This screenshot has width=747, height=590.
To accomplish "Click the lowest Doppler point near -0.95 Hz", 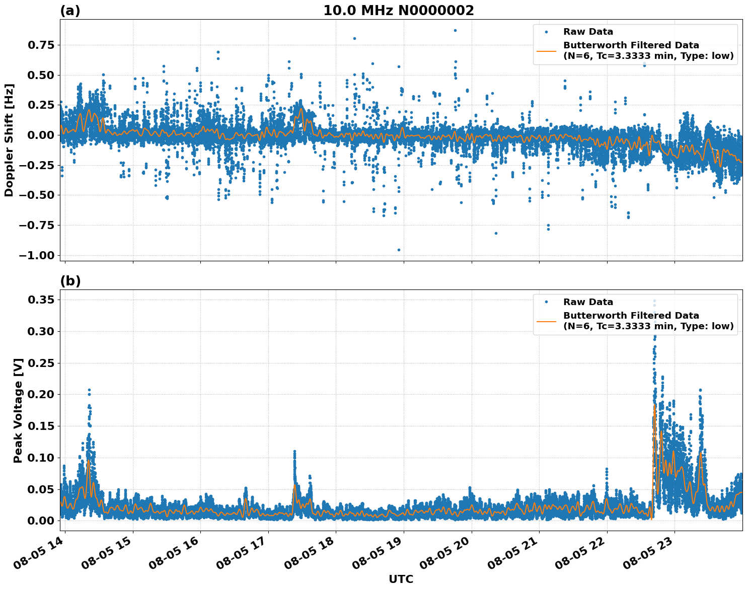I will (399, 249).
